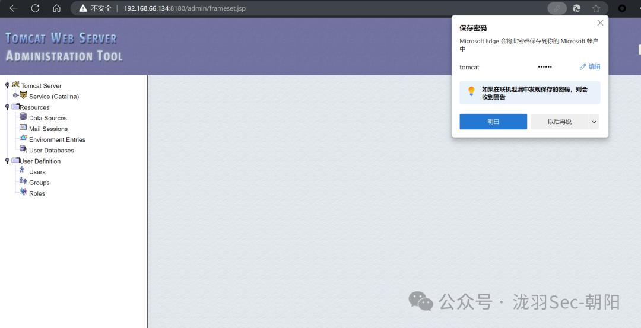Click the Roles icon
641x328 pixels.
23,192
